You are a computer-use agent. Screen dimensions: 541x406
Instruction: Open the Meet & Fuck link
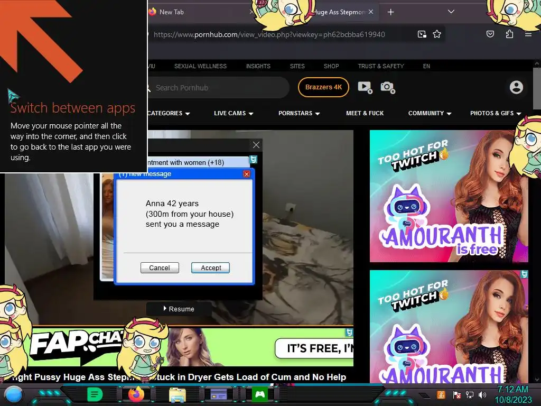(x=365, y=113)
